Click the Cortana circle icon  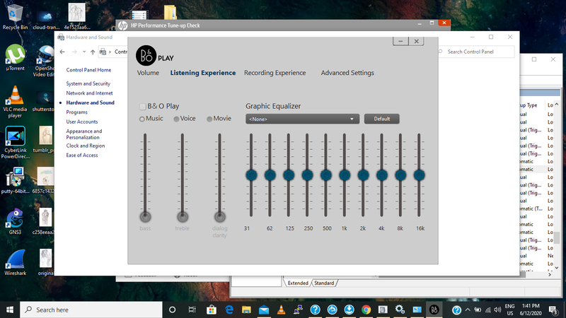tap(172, 310)
